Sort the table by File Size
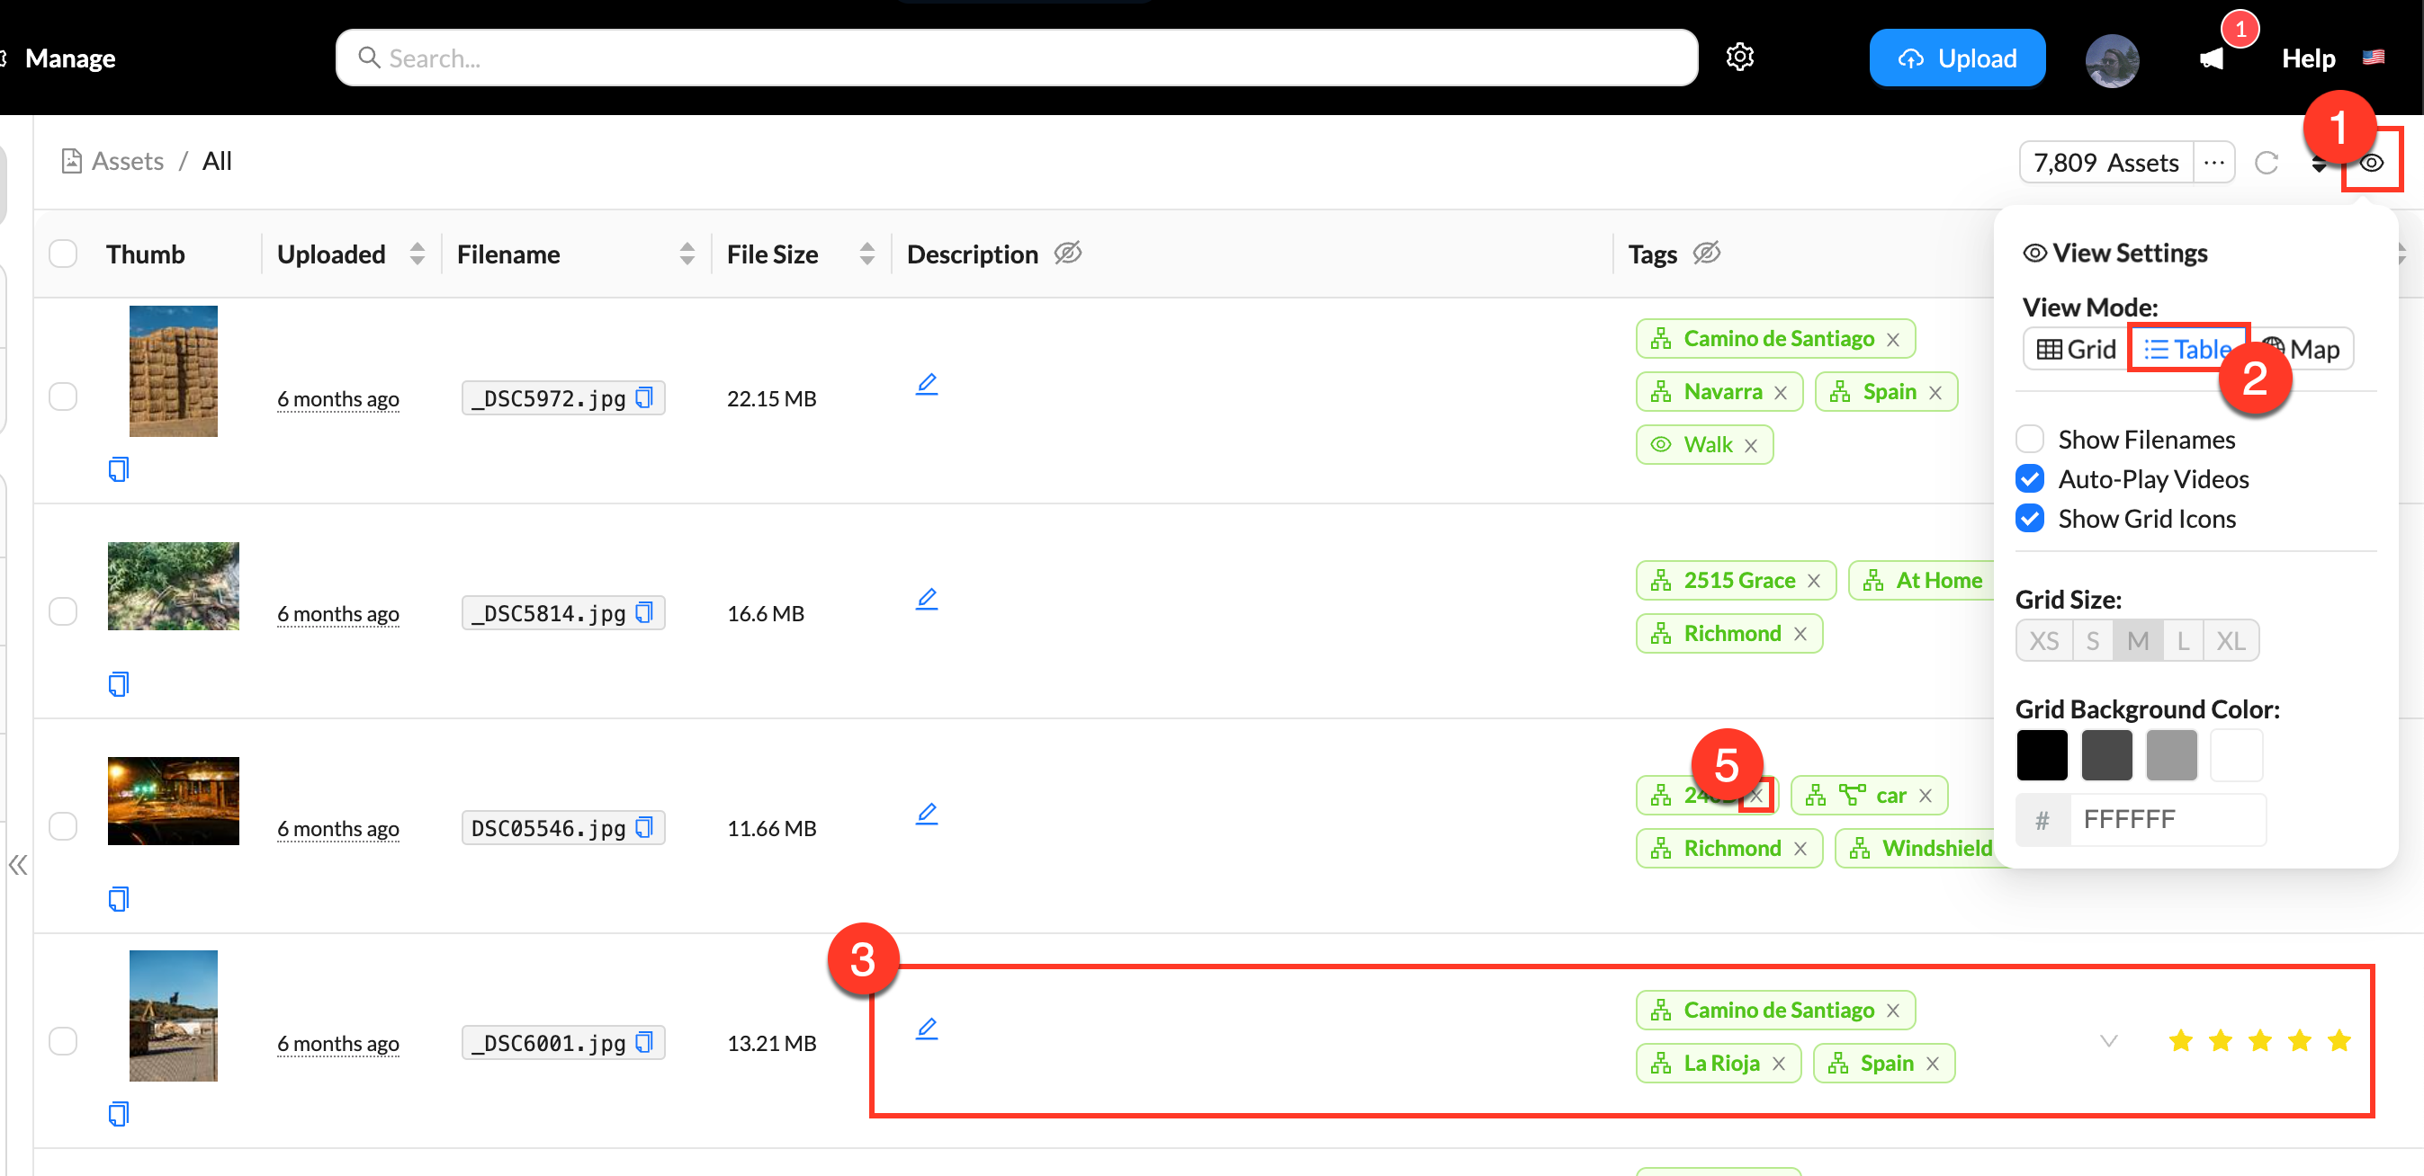The width and height of the screenshot is (2424, 1176). [x=866, y=254]
